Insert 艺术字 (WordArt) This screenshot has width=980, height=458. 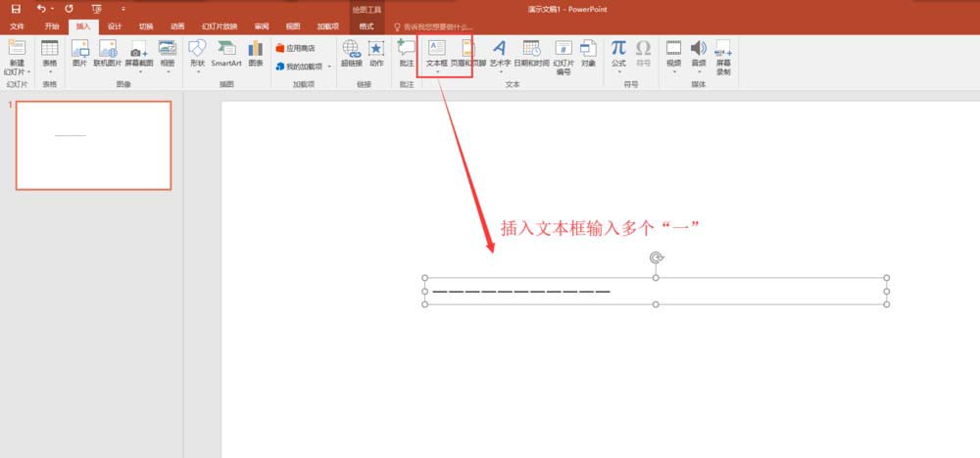coord(499,49)
